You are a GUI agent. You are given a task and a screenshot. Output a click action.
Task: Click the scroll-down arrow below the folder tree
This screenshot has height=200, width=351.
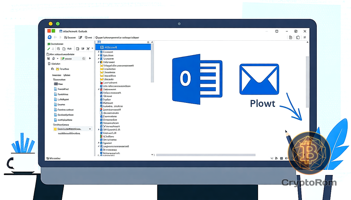[x=152, y=154]
